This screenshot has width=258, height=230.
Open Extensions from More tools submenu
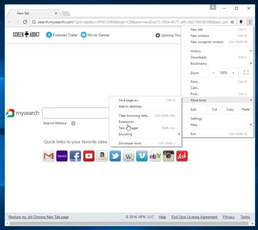point(146,122)
